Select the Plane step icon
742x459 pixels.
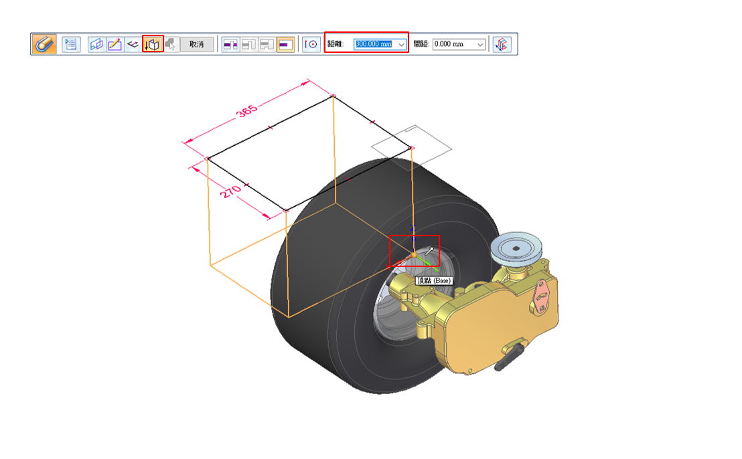97,44
